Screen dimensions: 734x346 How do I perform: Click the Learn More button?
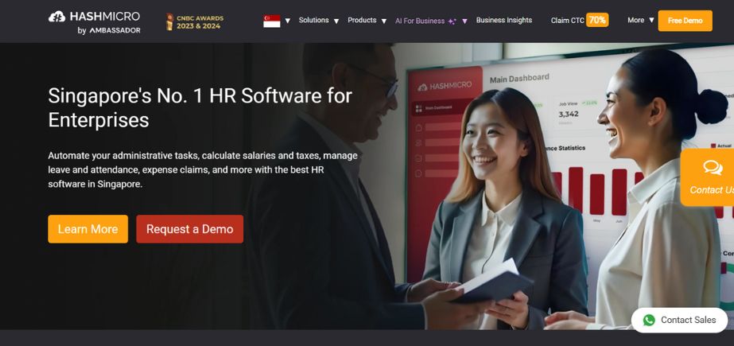[87, 229]
